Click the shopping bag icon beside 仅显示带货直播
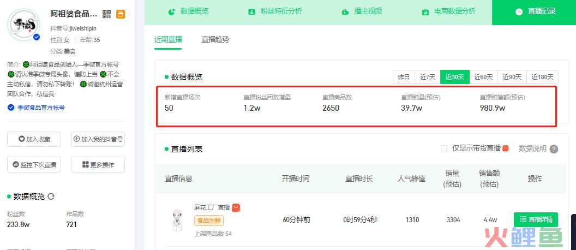Viewport: 576px width, 250px height. (x=506, y=148)
